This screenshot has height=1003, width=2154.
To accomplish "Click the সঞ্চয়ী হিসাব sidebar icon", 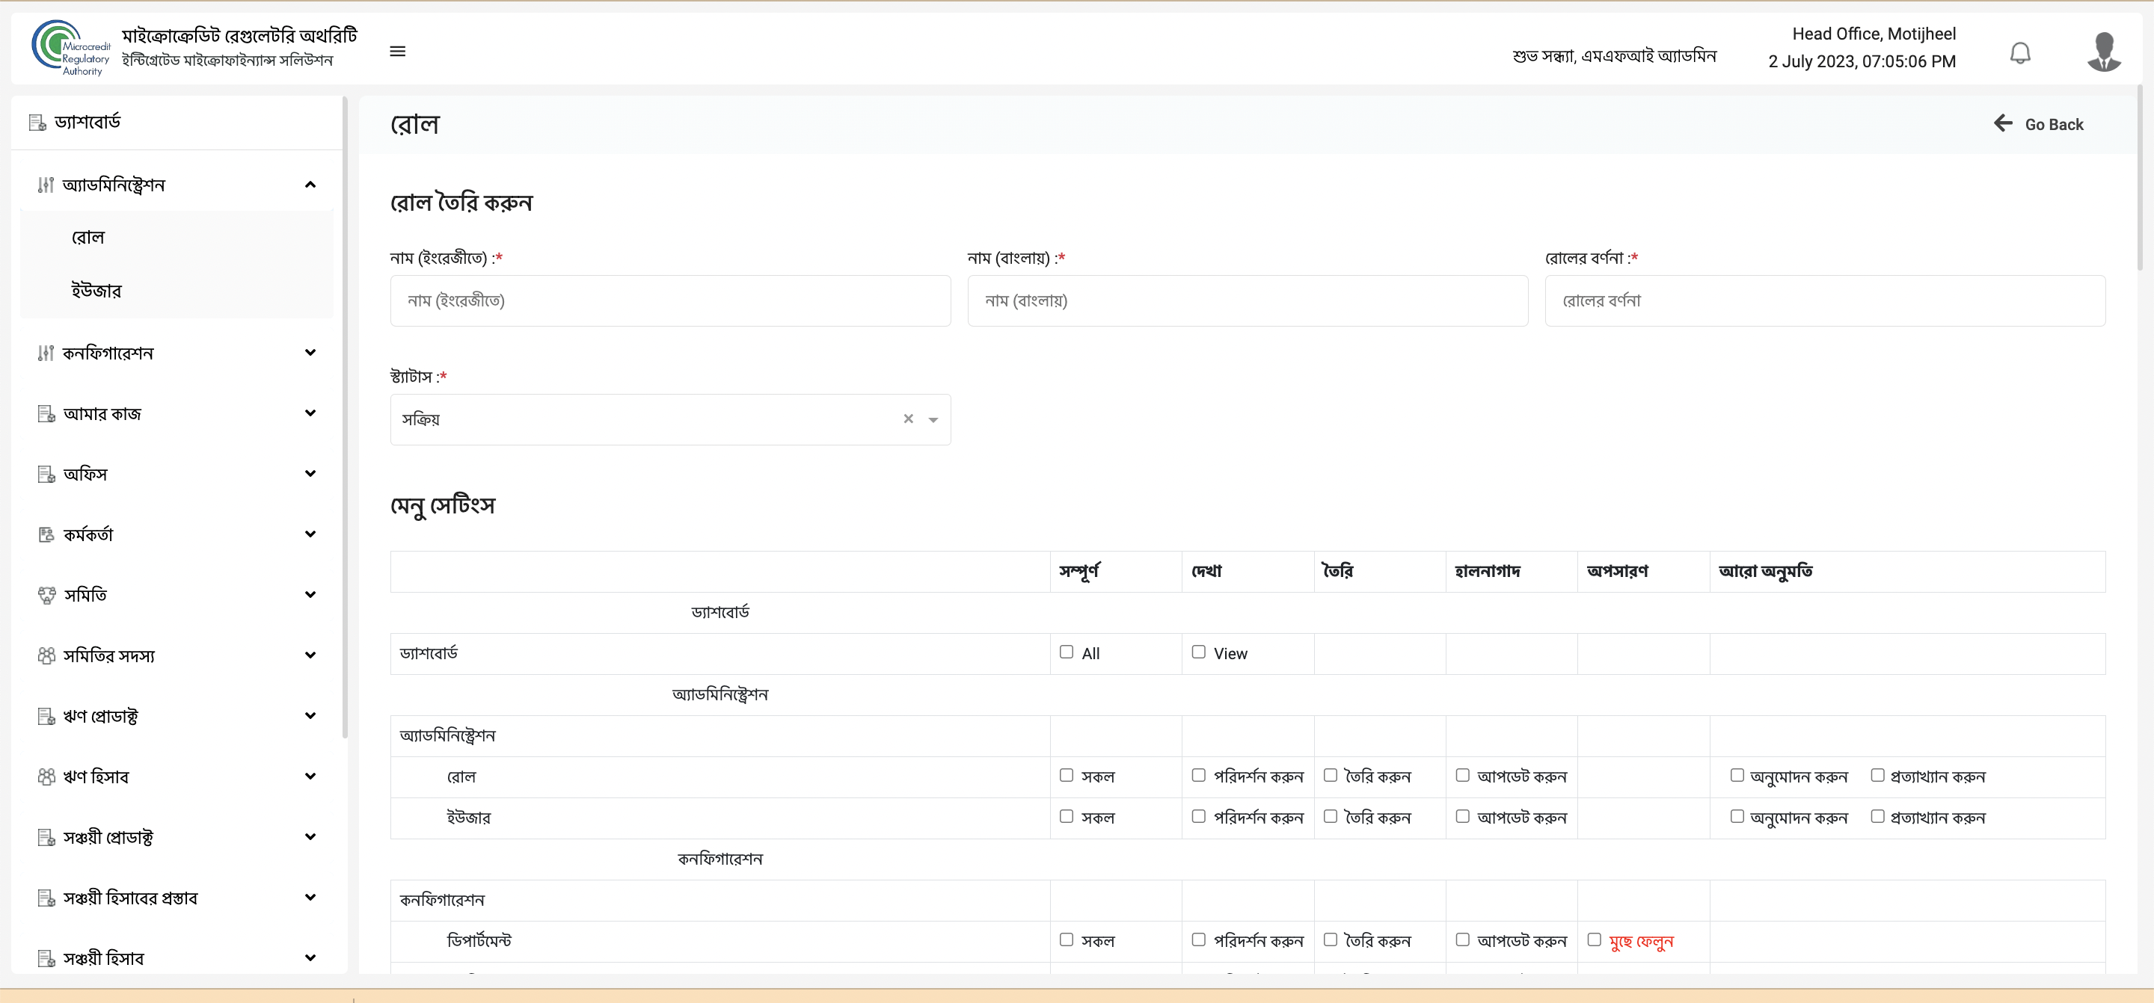I will (46, 958).
